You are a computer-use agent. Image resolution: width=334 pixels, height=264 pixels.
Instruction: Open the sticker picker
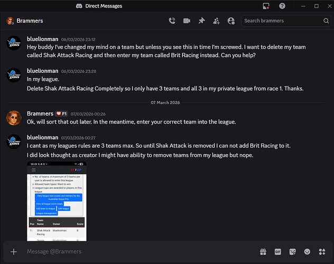(292, 252)
